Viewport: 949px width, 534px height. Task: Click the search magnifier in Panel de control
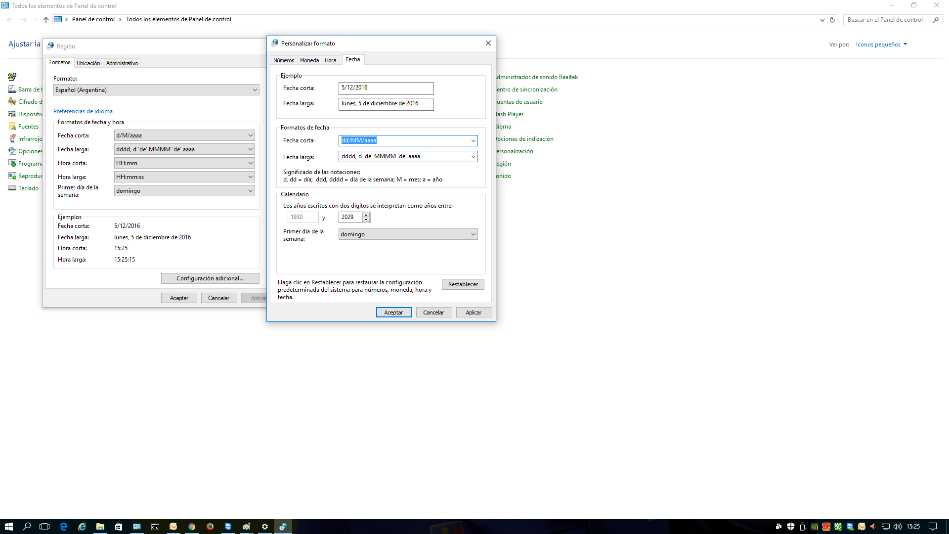point(936,20)
